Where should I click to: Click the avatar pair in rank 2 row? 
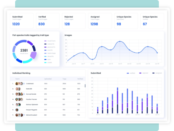[x=18, y=89]
